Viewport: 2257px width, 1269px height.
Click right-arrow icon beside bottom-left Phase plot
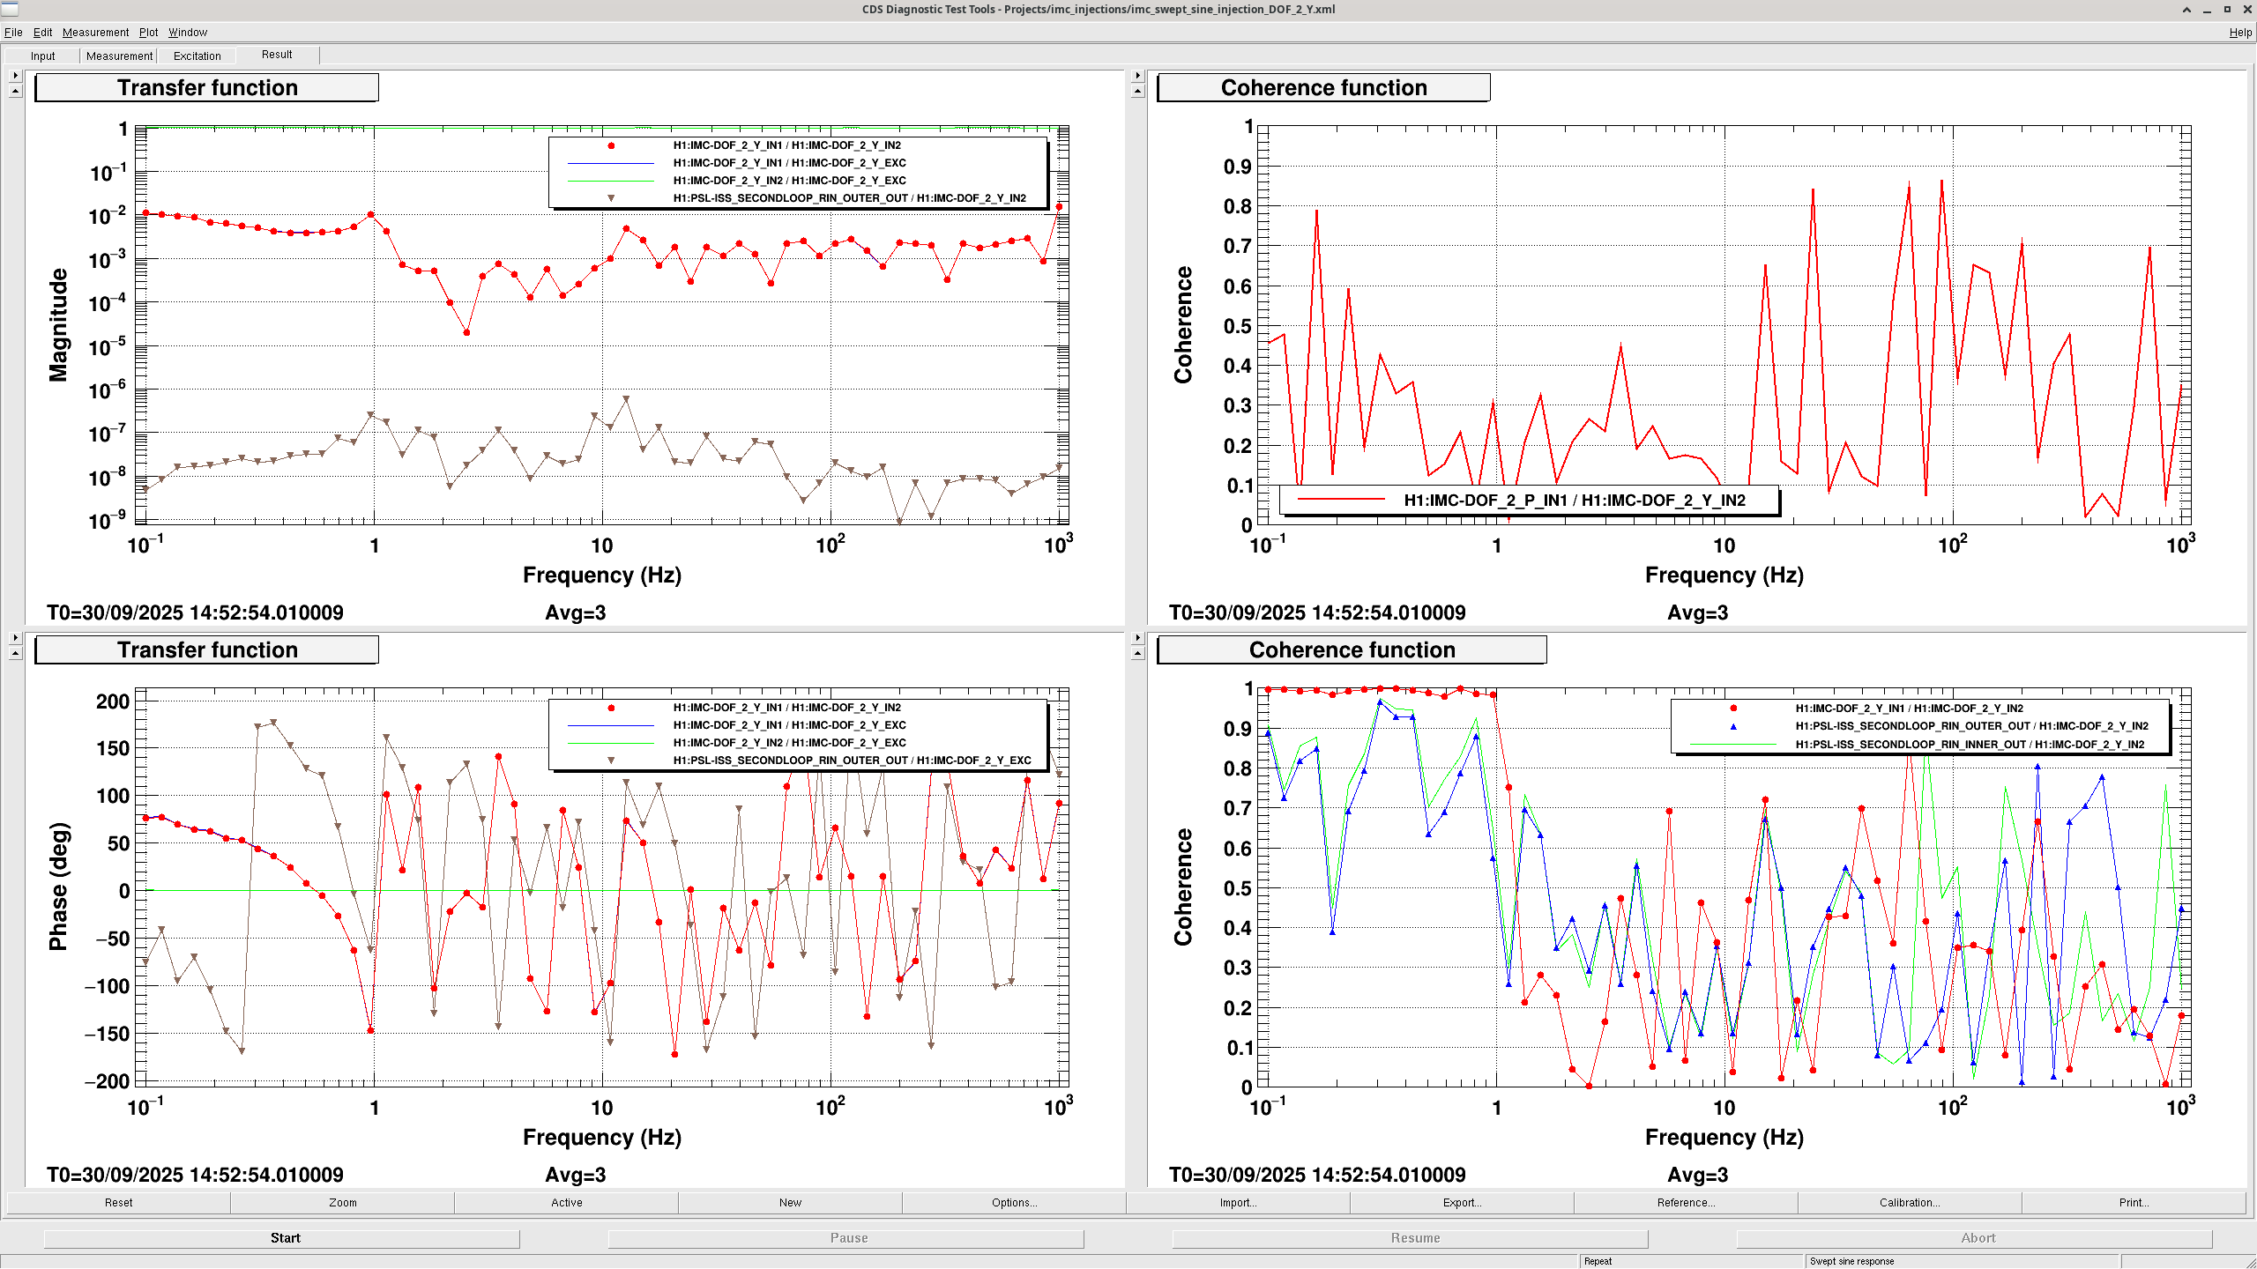(x=15, y=638)
